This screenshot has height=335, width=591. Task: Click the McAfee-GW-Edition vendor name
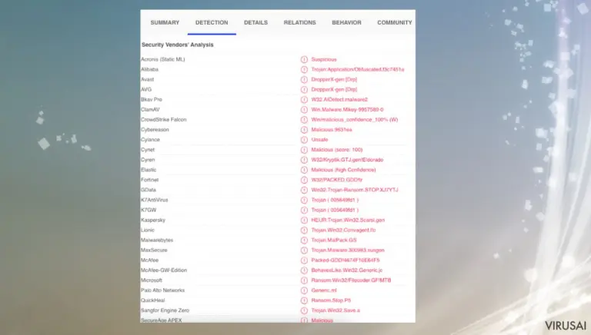164,270
